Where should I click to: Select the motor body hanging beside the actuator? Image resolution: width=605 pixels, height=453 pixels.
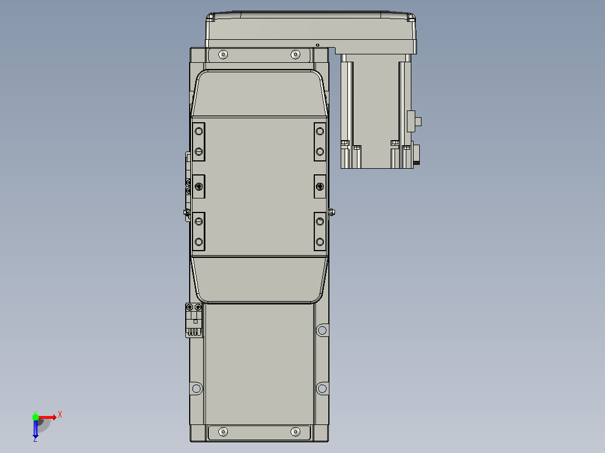click(376, 111)
